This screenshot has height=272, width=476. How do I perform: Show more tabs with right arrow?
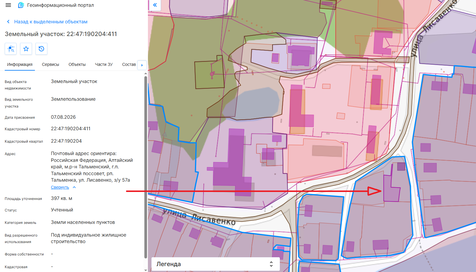[142, 65]
